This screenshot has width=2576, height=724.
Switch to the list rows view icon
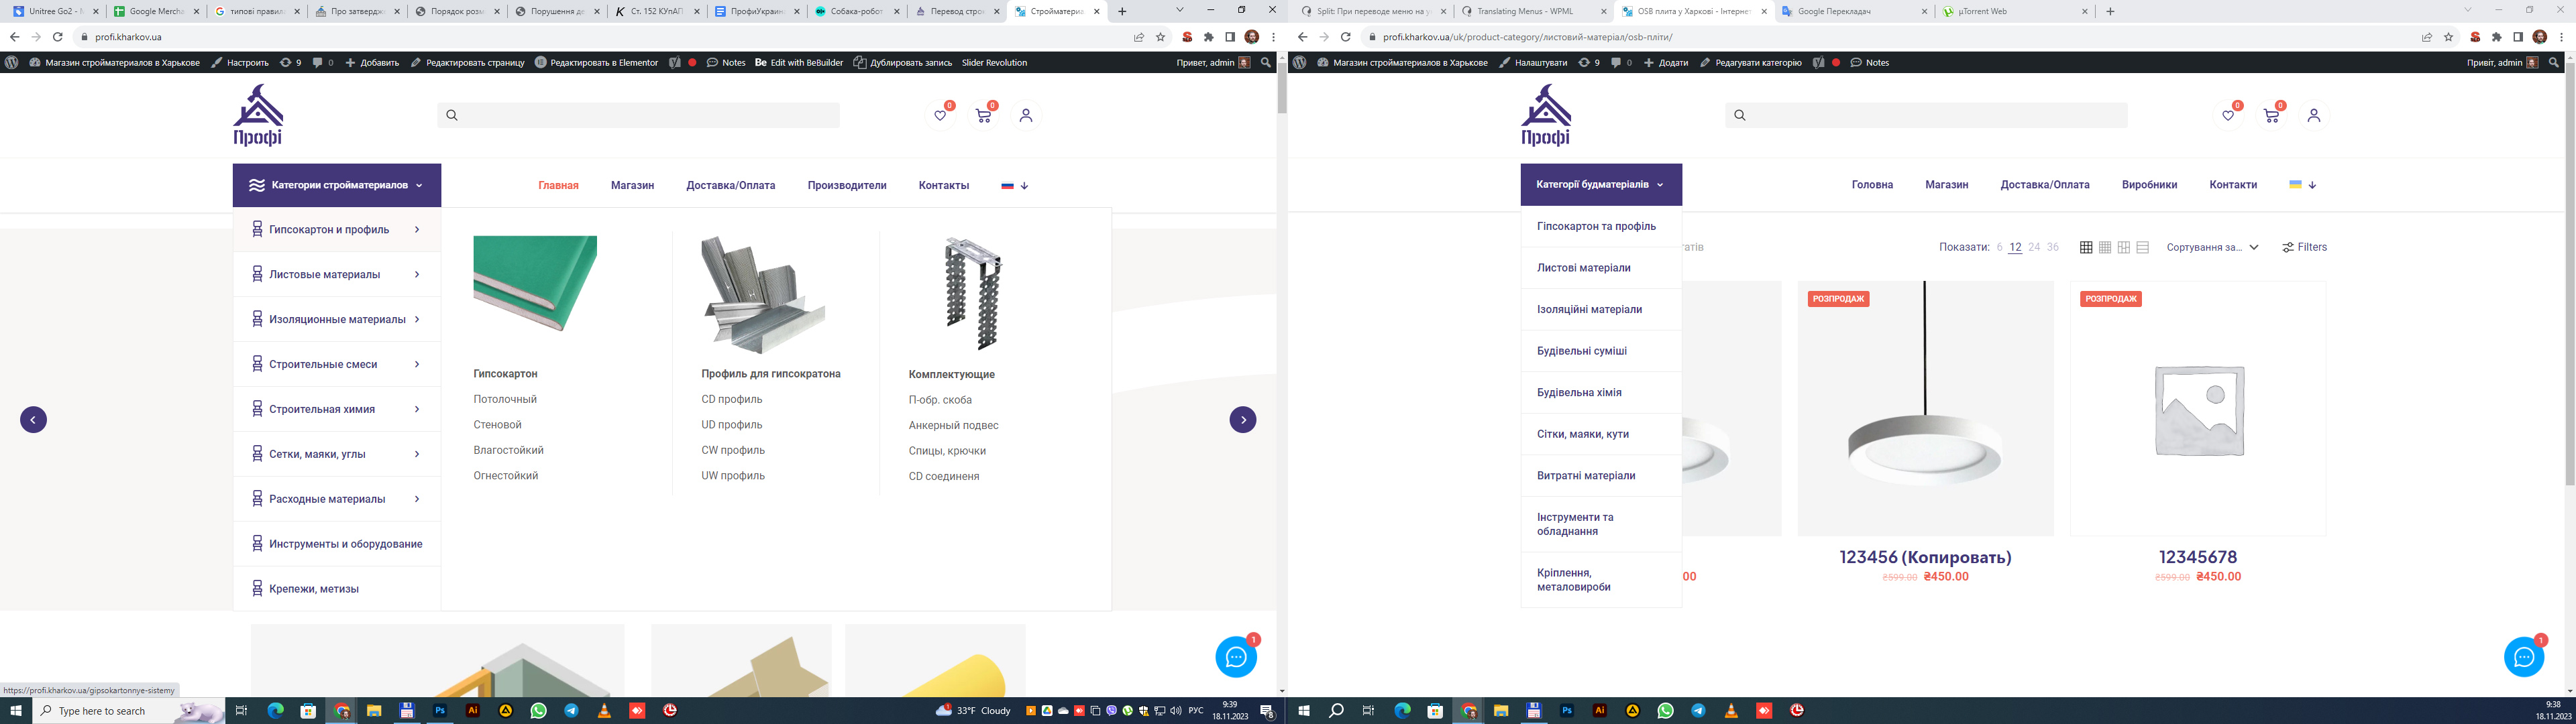[x=2142, y=247]
